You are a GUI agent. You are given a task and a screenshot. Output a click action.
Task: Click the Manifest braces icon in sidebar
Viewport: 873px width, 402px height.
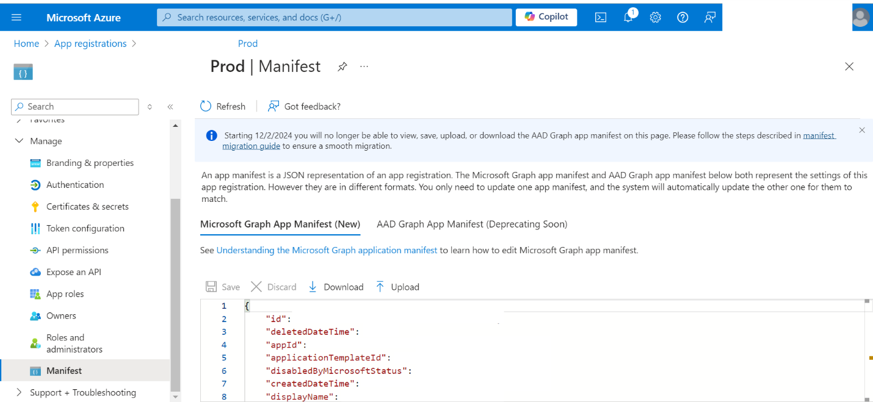point(35,371)
